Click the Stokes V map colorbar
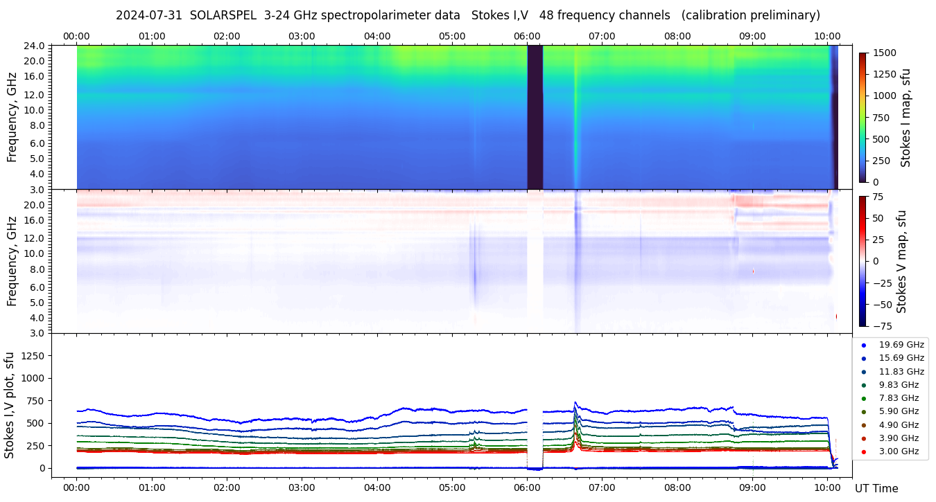 tap(863, 261)
